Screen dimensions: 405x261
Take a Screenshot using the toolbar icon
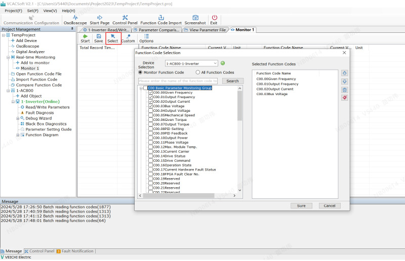[195, 20]
